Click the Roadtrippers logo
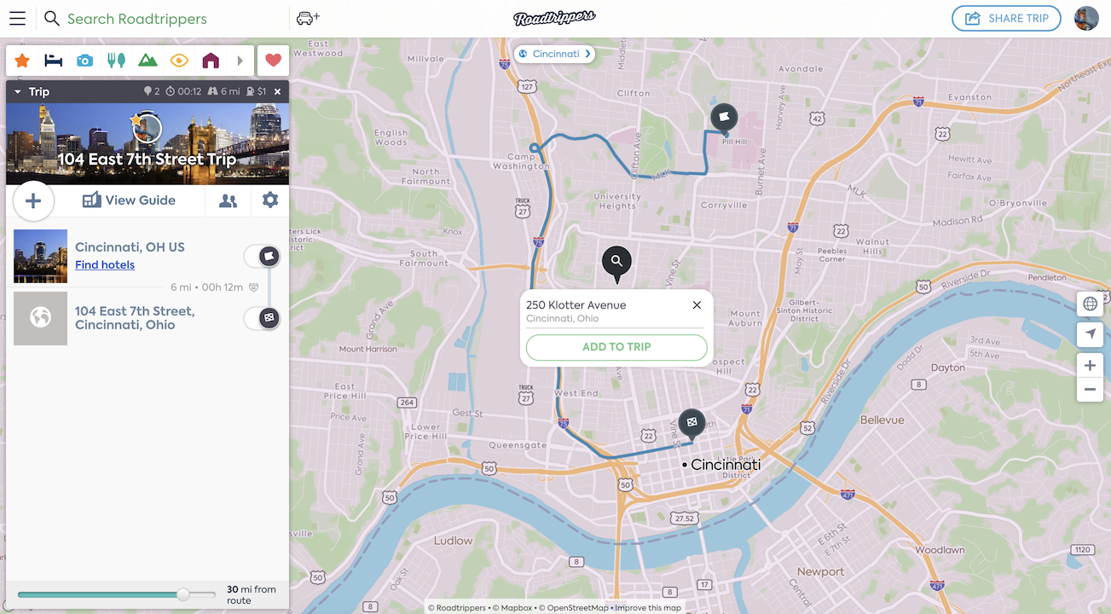The height and width of the screenshot is (614, 1111). (x=554, y=18)
